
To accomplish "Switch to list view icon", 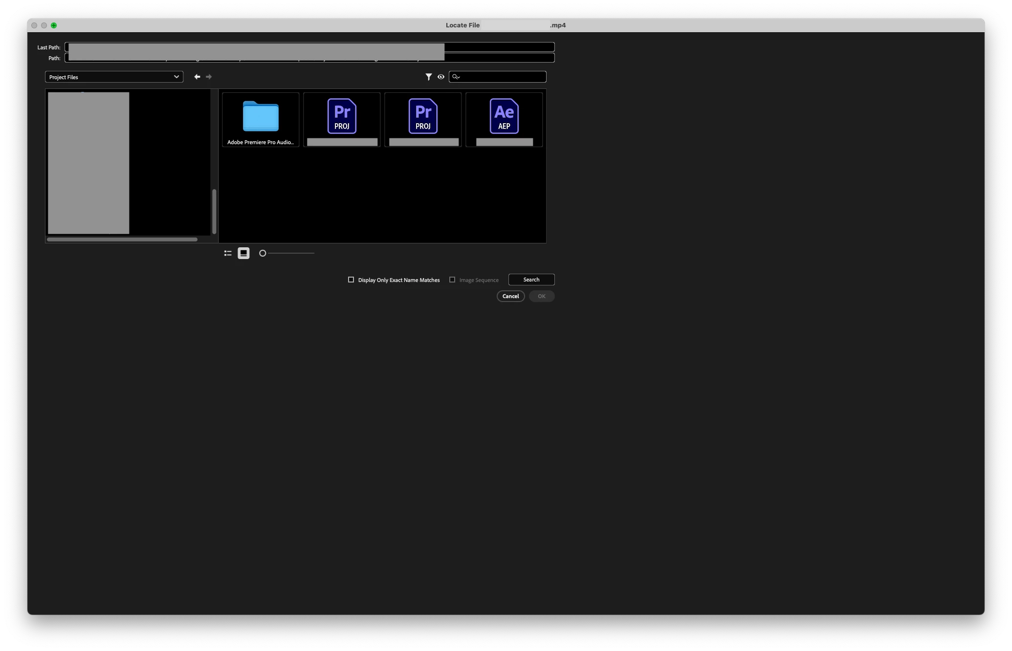I will click(x=228, y=253).
